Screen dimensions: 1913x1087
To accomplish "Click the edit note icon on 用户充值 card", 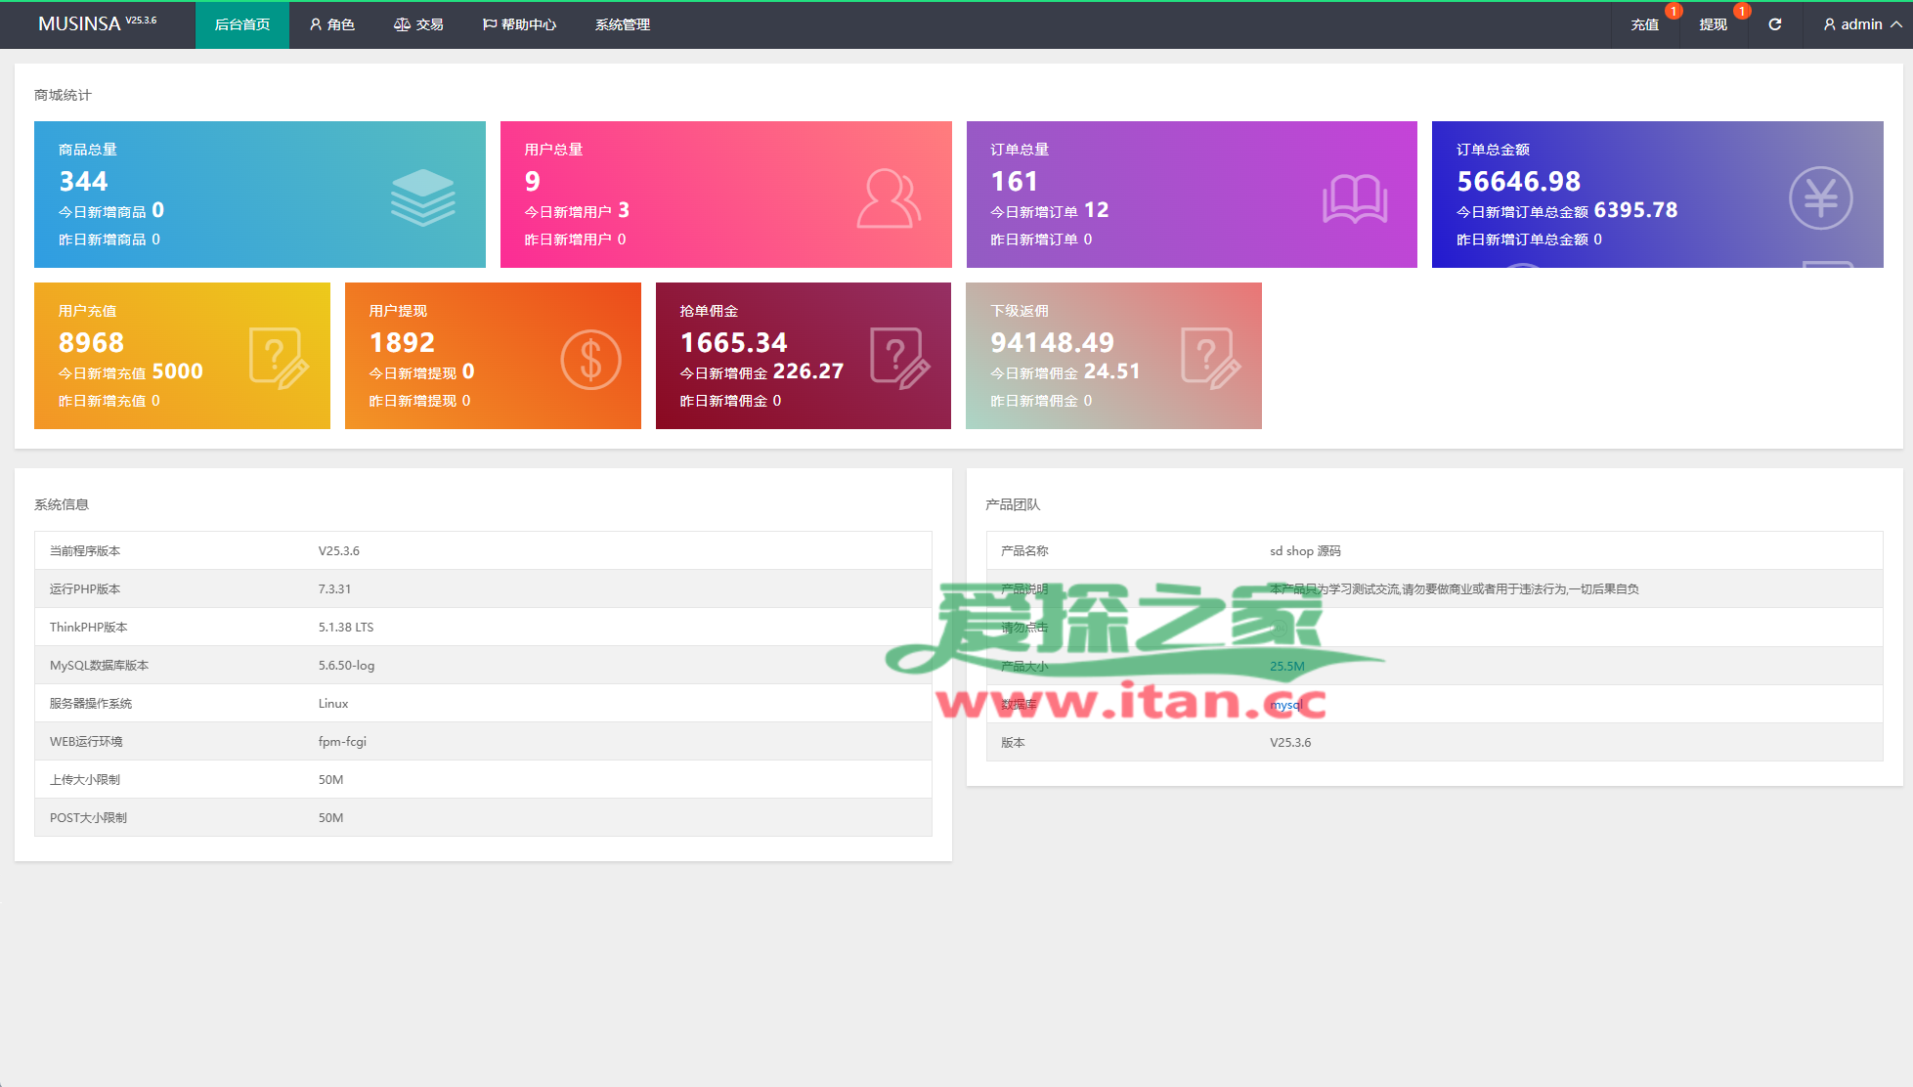I will [279, 359].
